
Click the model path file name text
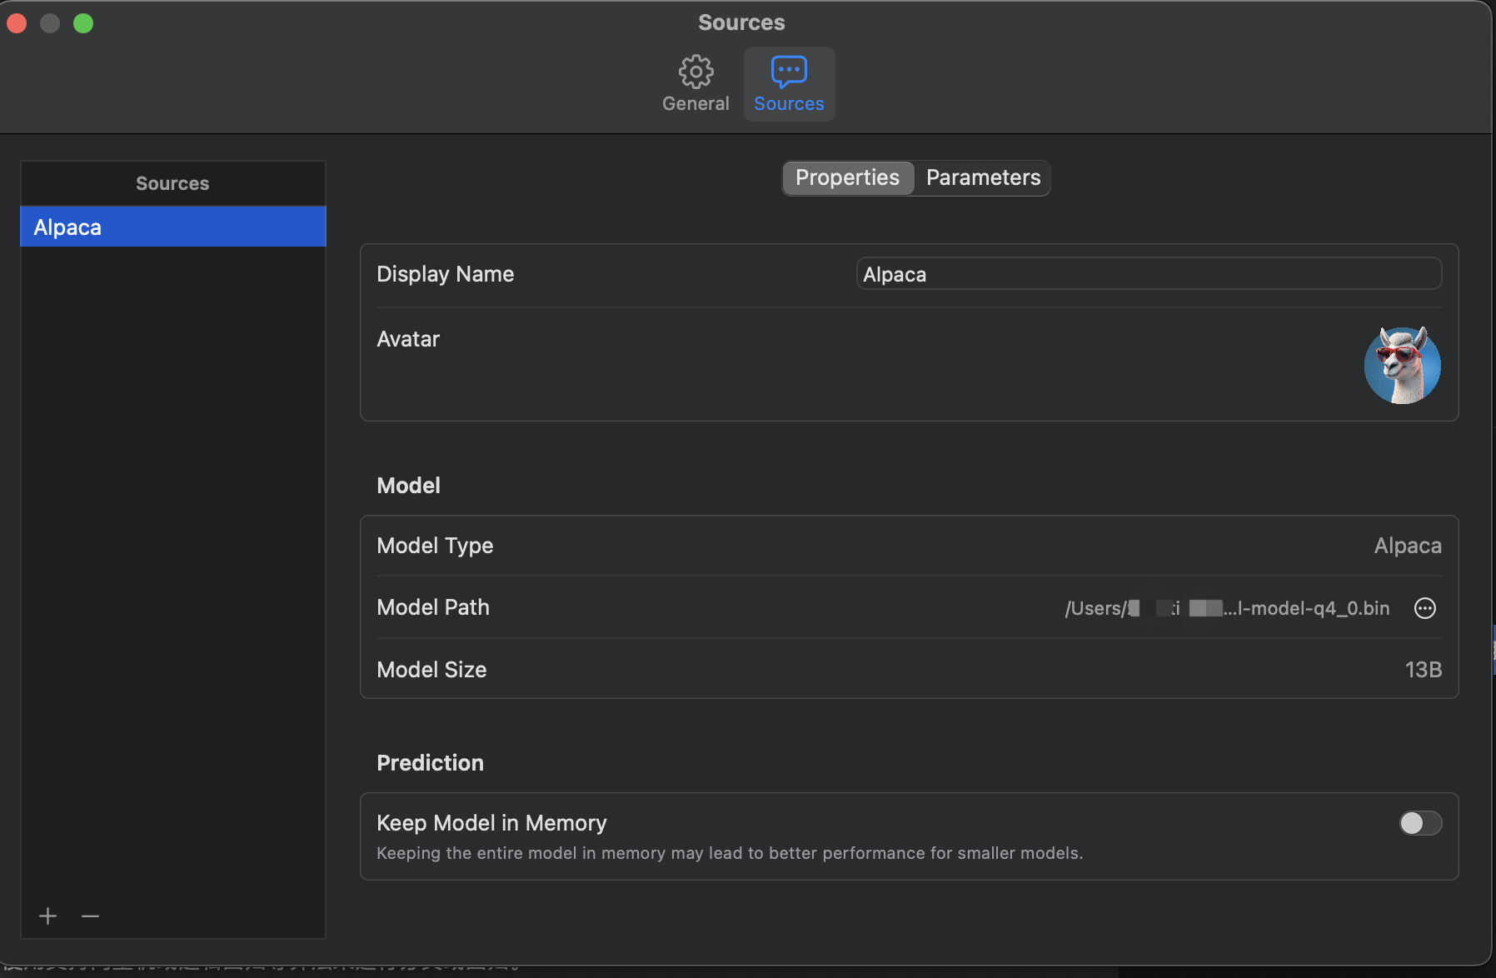1227,608
